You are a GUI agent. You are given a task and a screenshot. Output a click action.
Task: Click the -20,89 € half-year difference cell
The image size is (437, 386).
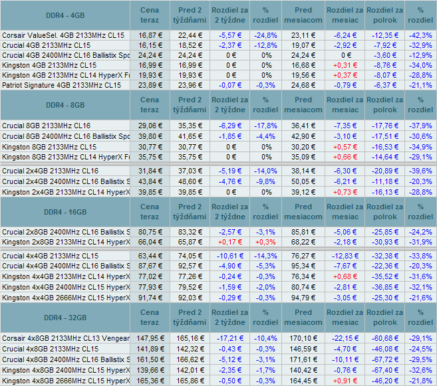pos(385,171)
